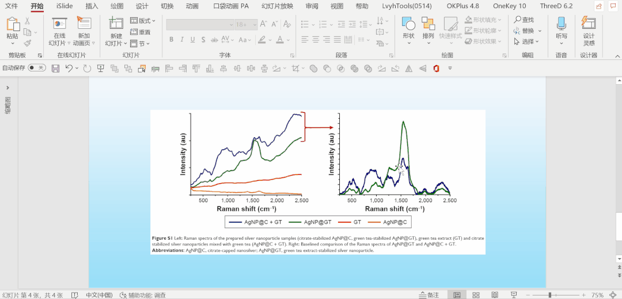Viewport: 622px width, 299px height.
Task: Open the font size 18+ dropdown
Action: [255, 24]
